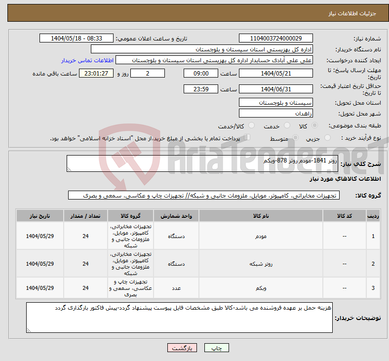Select the کالا radio button
This screenshot has width=389, height=361.
(314, 125)
